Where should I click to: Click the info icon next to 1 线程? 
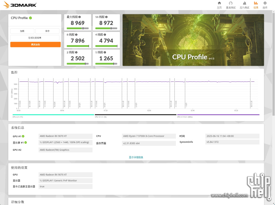105,52
